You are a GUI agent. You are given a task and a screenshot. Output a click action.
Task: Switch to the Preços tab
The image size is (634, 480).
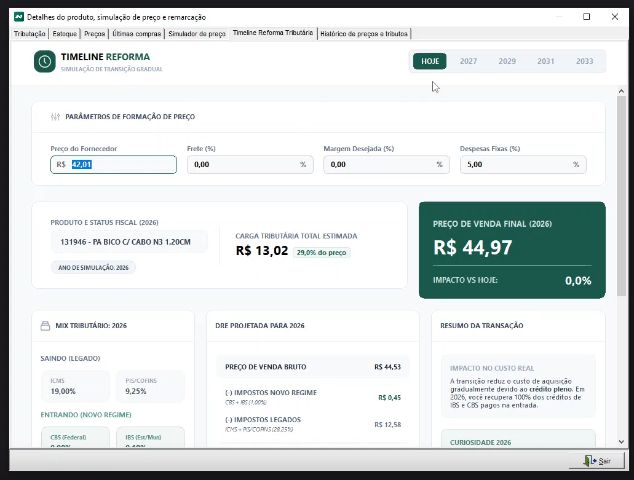click(x=94, y=34)
